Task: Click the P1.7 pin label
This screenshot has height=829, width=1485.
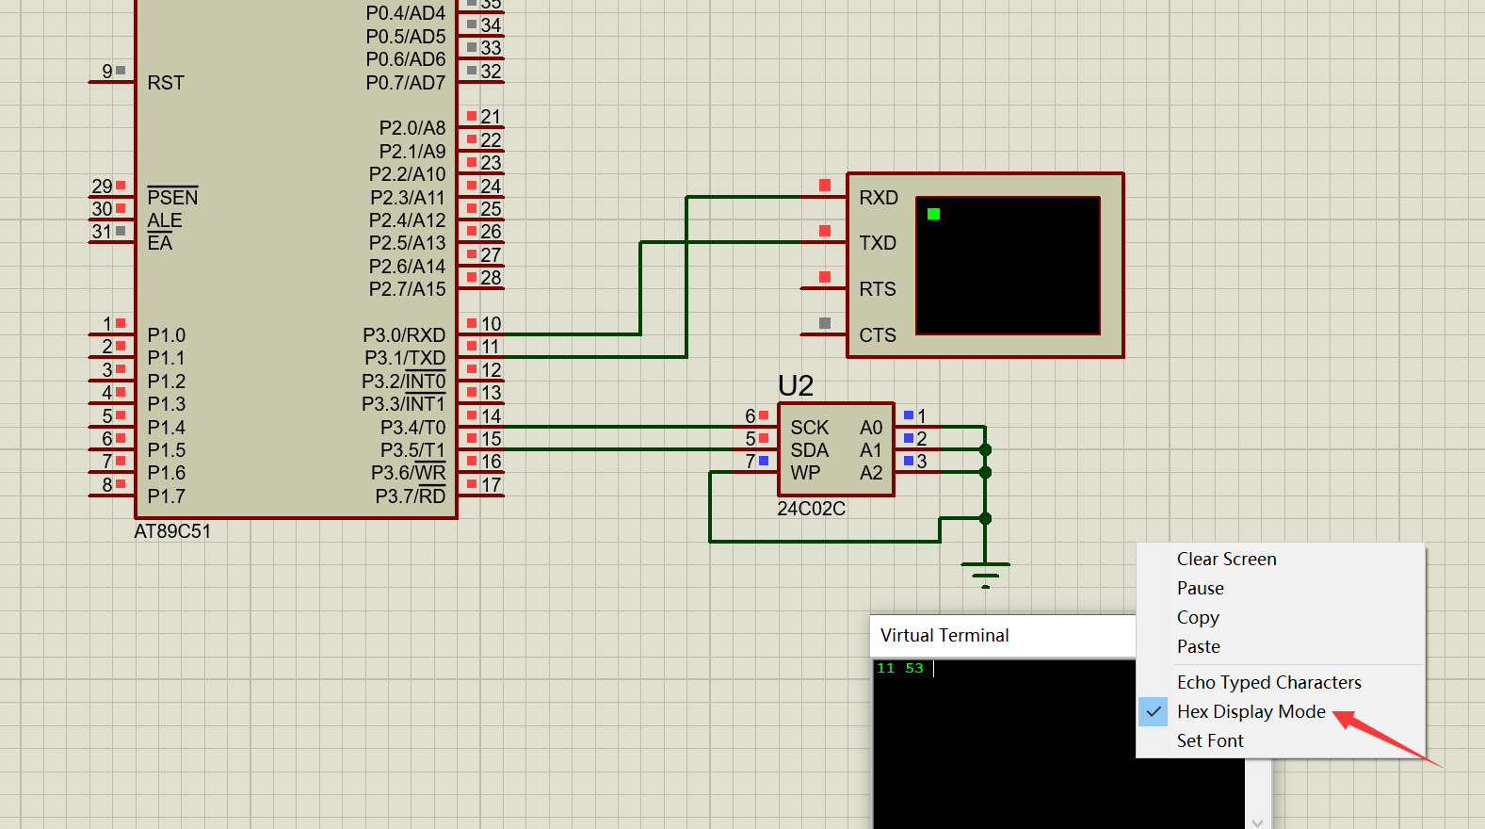Action: [x=167, y=496]
